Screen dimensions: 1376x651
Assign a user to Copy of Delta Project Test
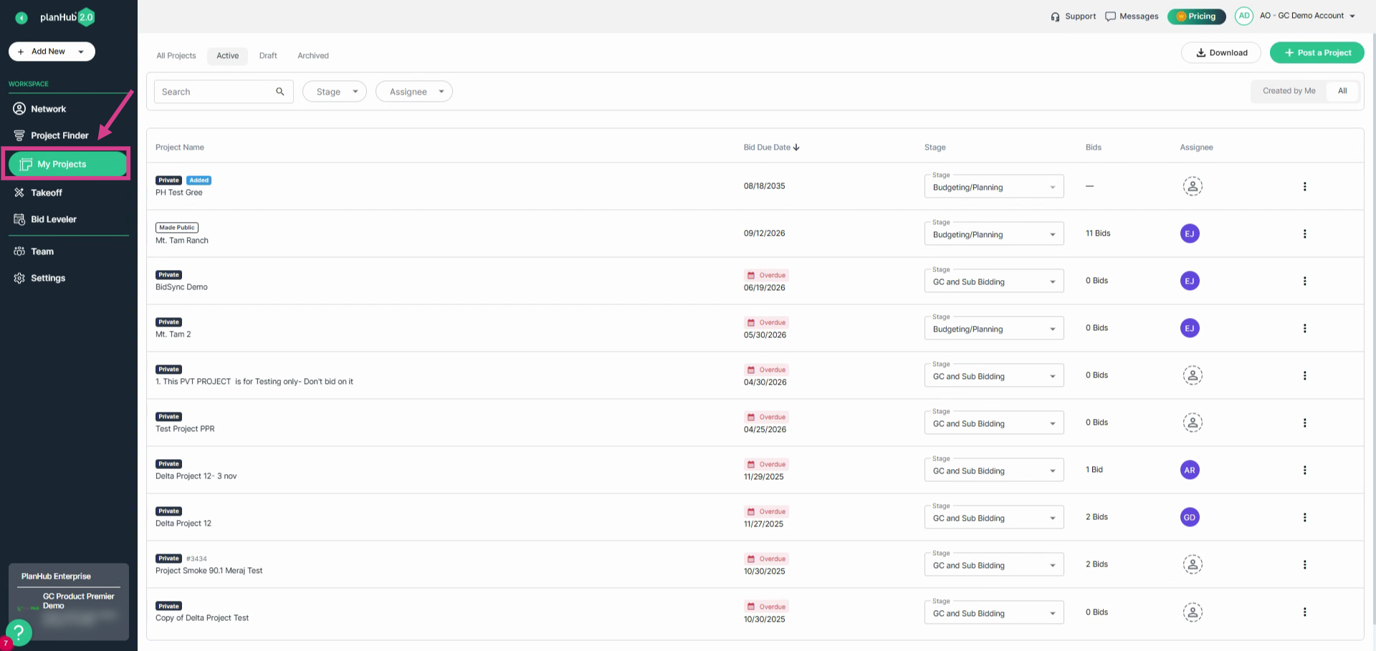click(x=1193, y=612)
